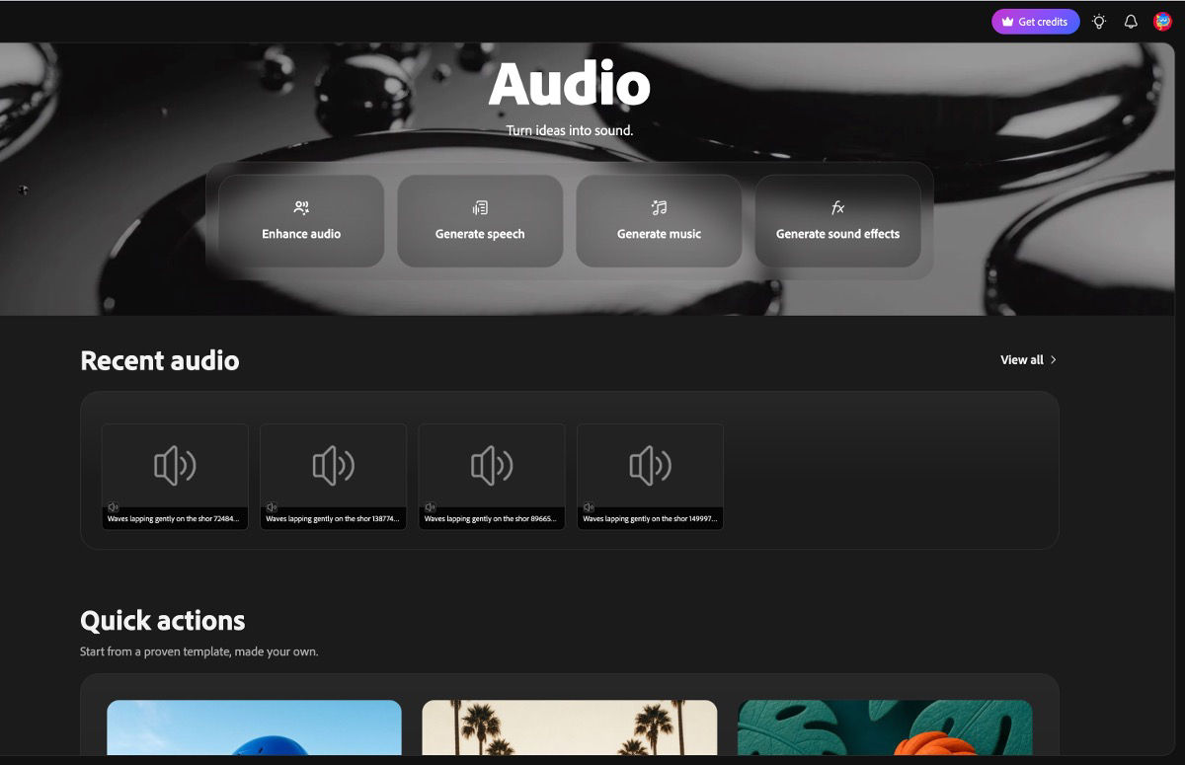
Task: Open the notifications bell
Action: (x=1131, y=22)
